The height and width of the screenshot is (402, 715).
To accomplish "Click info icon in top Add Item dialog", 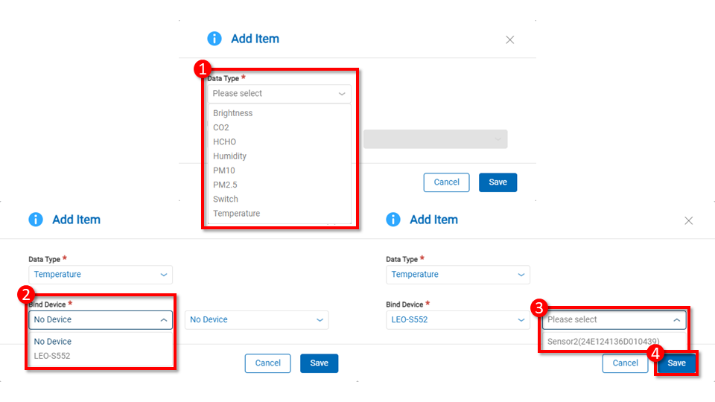I will point(214,39).
